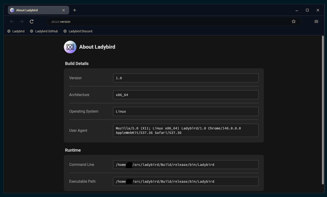Click the about:version address bar
Image resolution: width=327 pixels, height=197 pixels.
click(x=174, y=22)
